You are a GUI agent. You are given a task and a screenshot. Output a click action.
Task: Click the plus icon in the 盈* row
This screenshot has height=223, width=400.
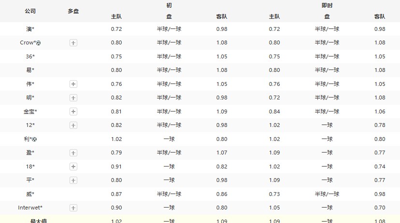[73, 153]
